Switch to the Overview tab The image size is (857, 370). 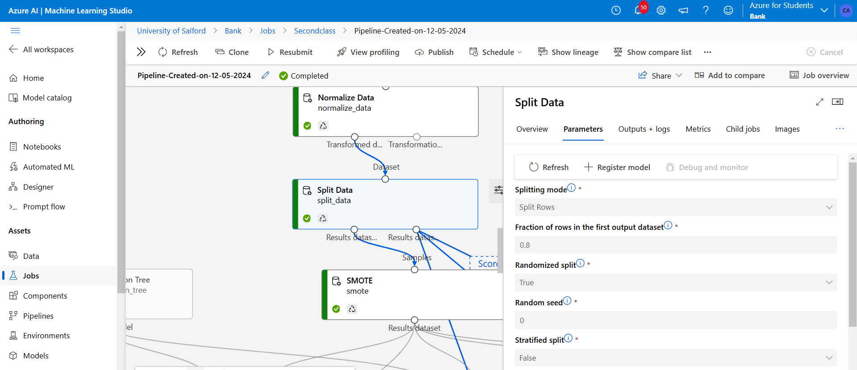coord(532,129)
